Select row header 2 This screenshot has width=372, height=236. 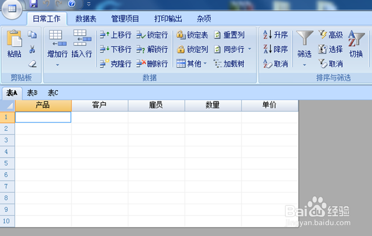[7, 129]
